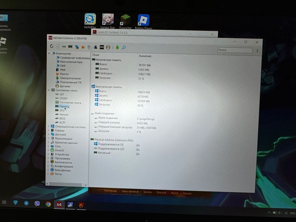Open Google Chrome from the taskbar
296x222 pixels.
coord(48,204)
